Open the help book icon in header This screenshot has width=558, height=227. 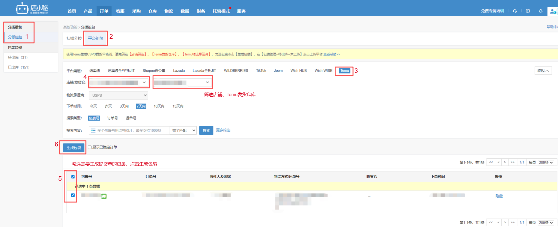point(528,11)
